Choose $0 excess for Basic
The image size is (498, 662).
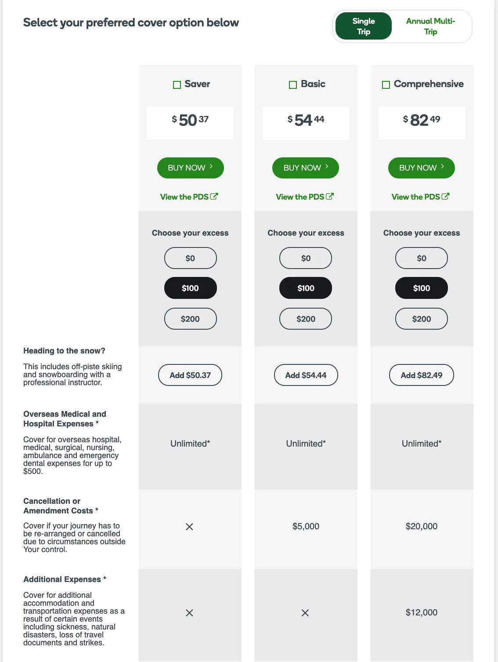[306, 258]
